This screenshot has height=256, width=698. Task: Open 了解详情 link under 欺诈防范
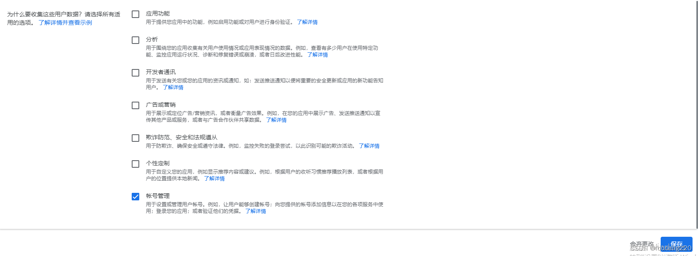tap(369, 146)
